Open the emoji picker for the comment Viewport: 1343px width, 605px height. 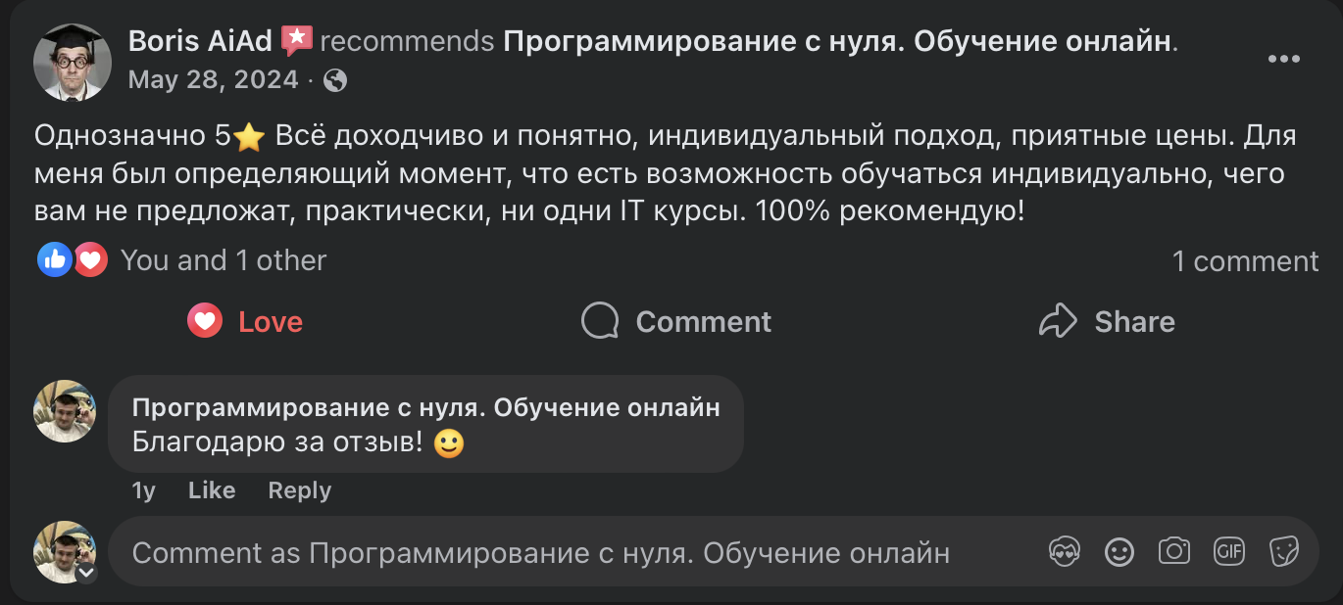1119,552
